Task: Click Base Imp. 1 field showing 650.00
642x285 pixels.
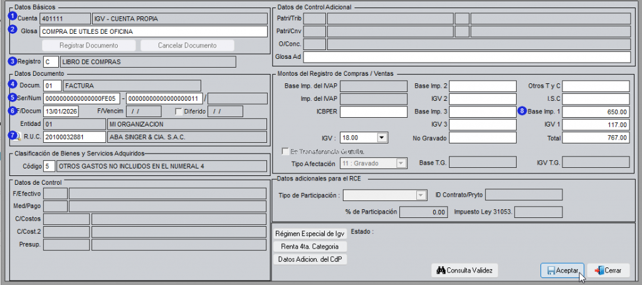Action: coord(596,111)
